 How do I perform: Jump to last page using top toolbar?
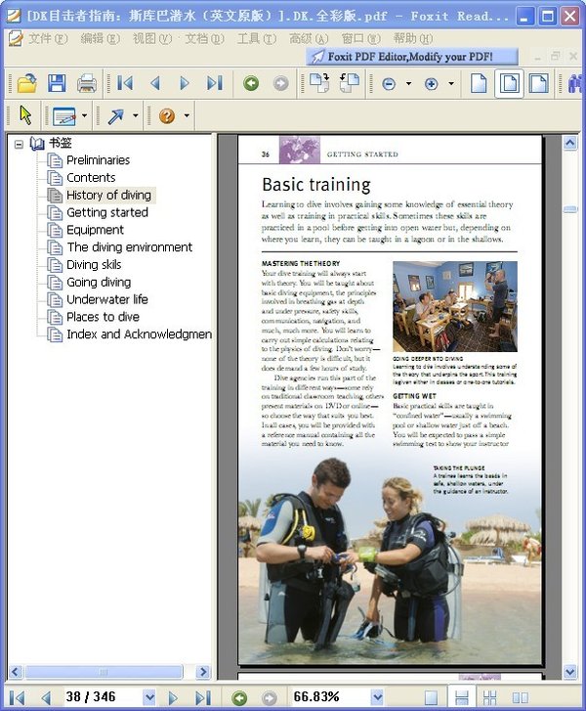tap(215, 84)
